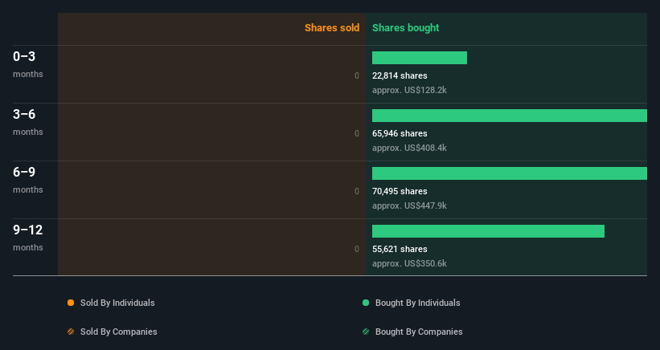Select the Sold By Individuals legend label

point(117,303)
